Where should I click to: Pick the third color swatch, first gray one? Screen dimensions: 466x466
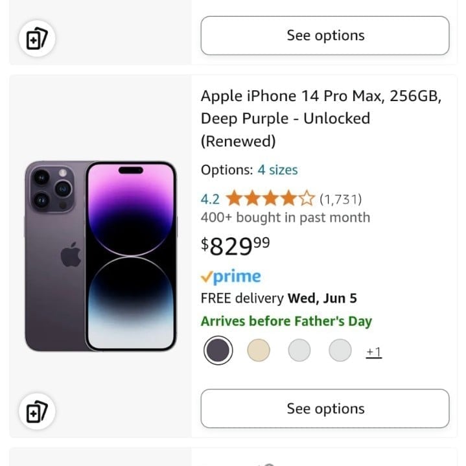click(299, 351)
